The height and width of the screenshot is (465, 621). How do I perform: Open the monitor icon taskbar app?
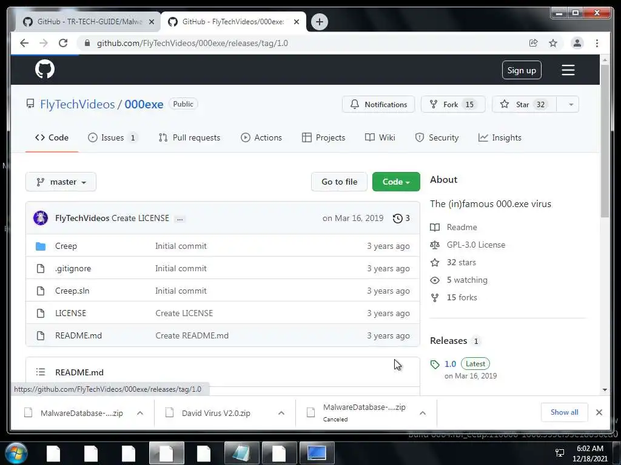coord(317,453)
